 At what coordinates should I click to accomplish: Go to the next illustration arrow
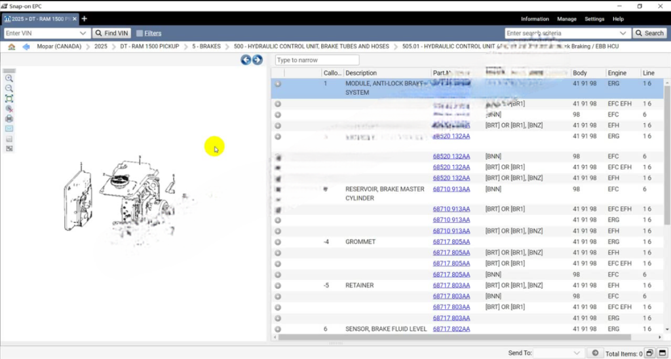coord(258,60)
